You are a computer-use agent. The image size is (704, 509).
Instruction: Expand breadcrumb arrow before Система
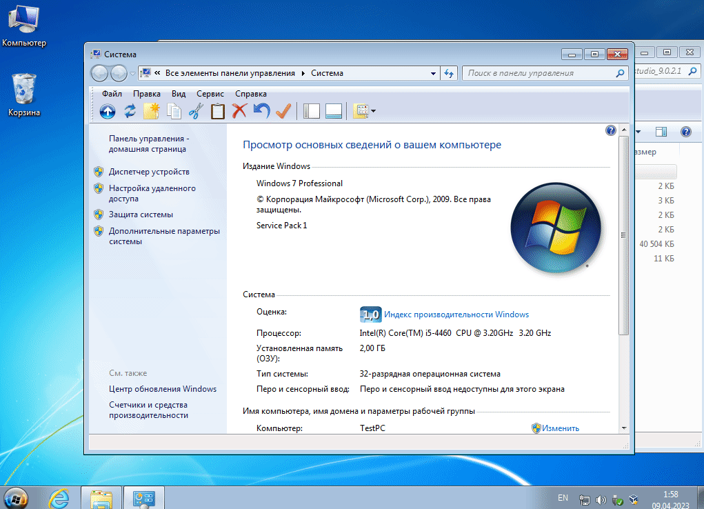(303, 73)
